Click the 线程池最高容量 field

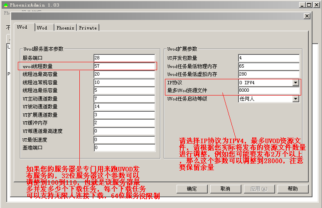point(124,74)
